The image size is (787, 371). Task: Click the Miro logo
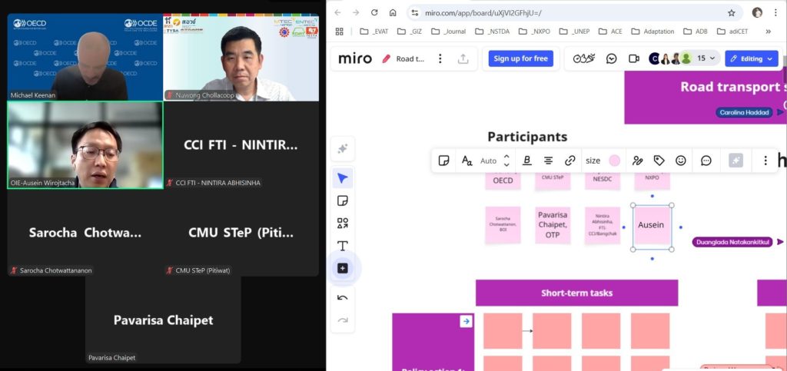click(x=355, y=58)
